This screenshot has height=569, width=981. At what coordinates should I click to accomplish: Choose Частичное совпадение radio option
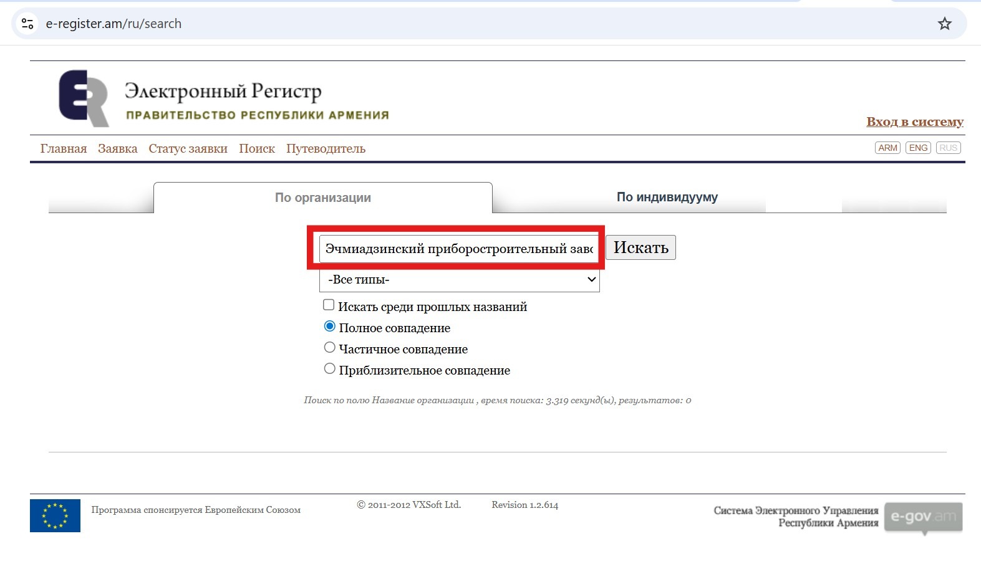(330, 348)
